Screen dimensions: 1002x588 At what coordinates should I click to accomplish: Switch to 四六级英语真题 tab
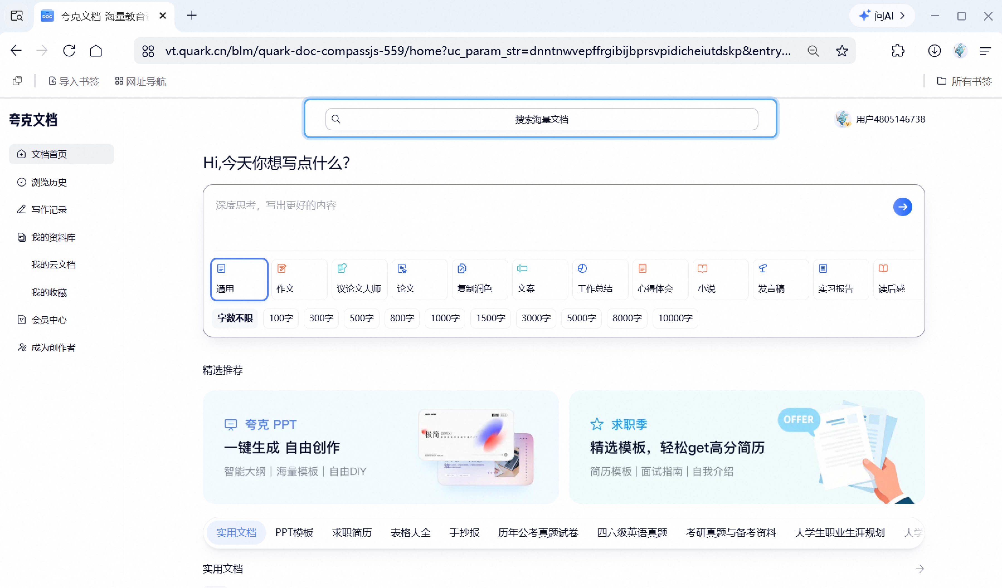pos(632,533)
